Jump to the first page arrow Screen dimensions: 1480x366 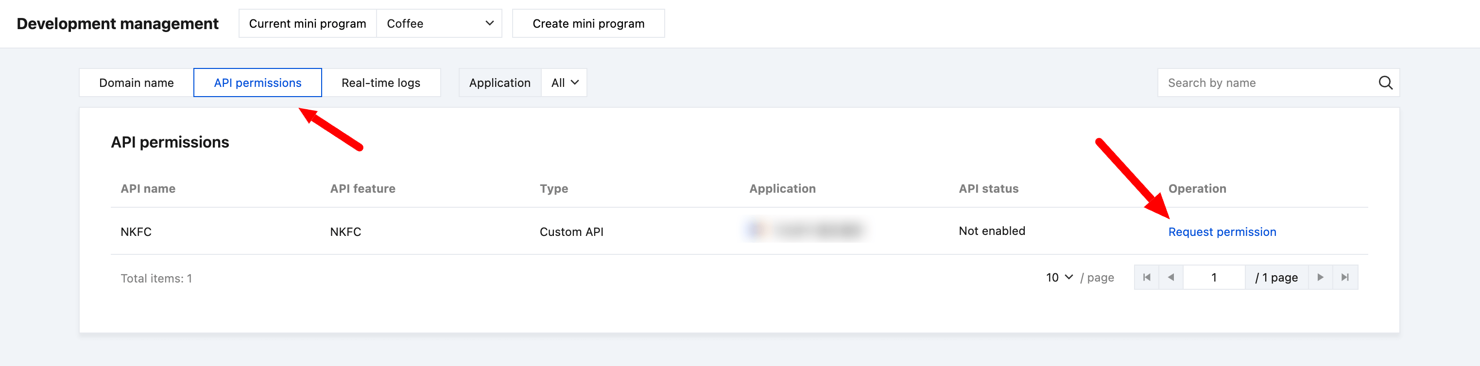pos(1147,278)
